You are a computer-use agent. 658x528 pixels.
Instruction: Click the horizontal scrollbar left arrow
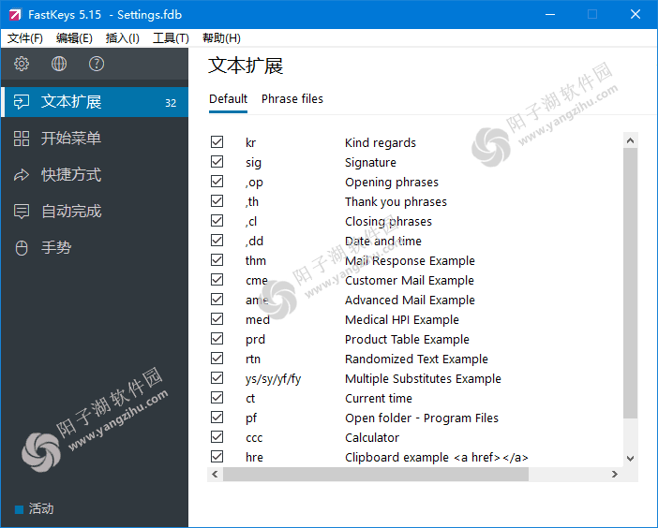point(215,475)
